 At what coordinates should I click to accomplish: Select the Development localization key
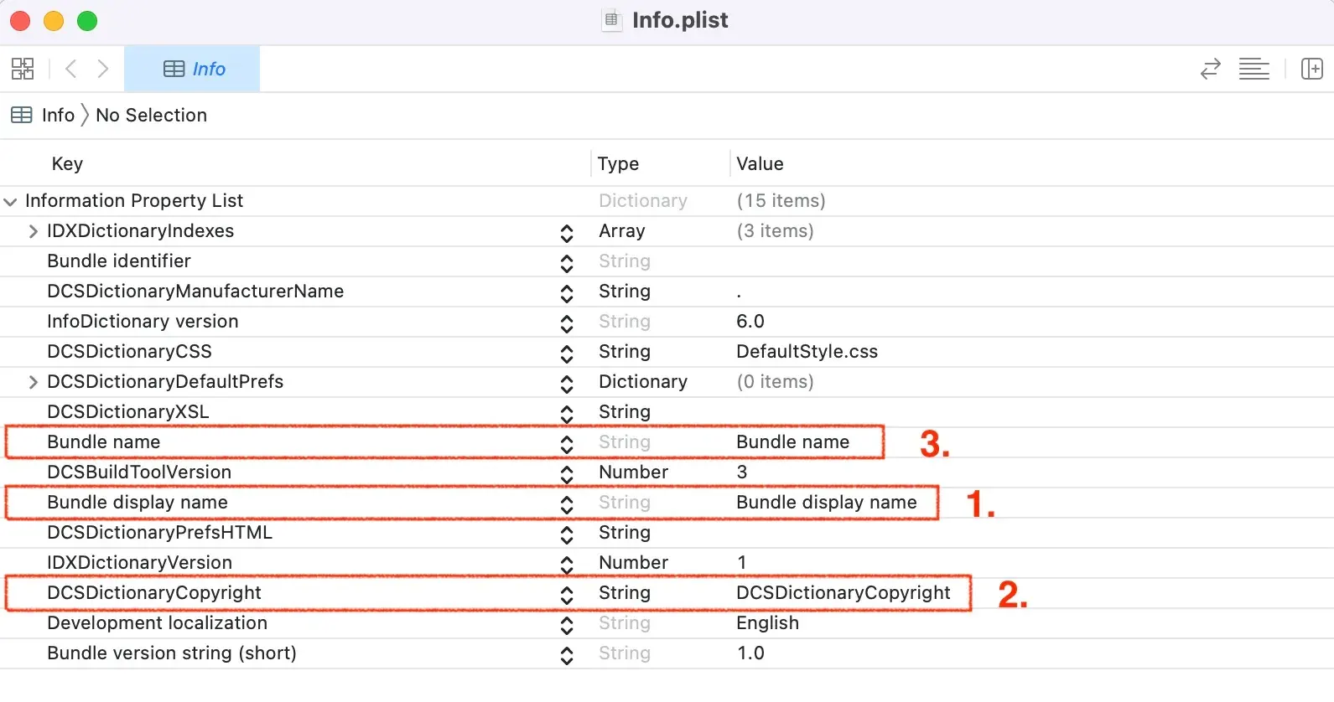[x=157, y=623]
